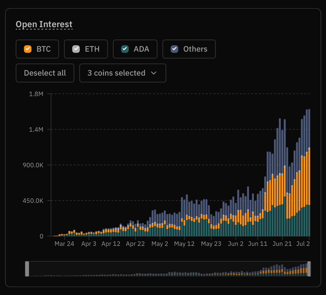
Task: Toggle the ADA checkbox
Action: coord(125,49)
